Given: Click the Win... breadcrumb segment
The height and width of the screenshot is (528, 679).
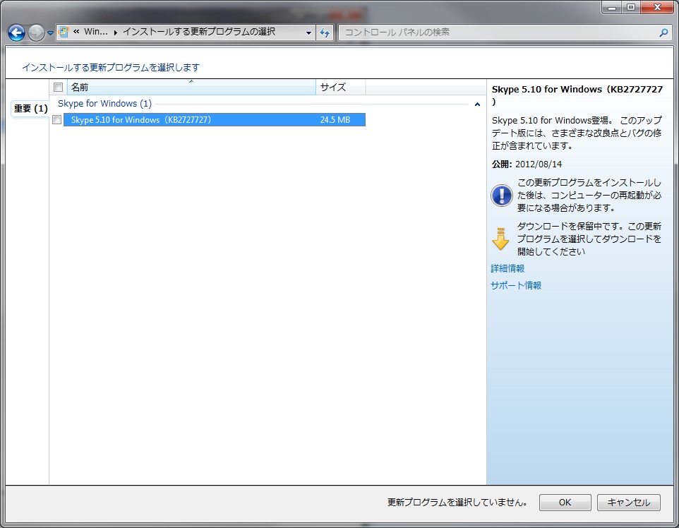Looking at the screenshot, I should 96,32.
